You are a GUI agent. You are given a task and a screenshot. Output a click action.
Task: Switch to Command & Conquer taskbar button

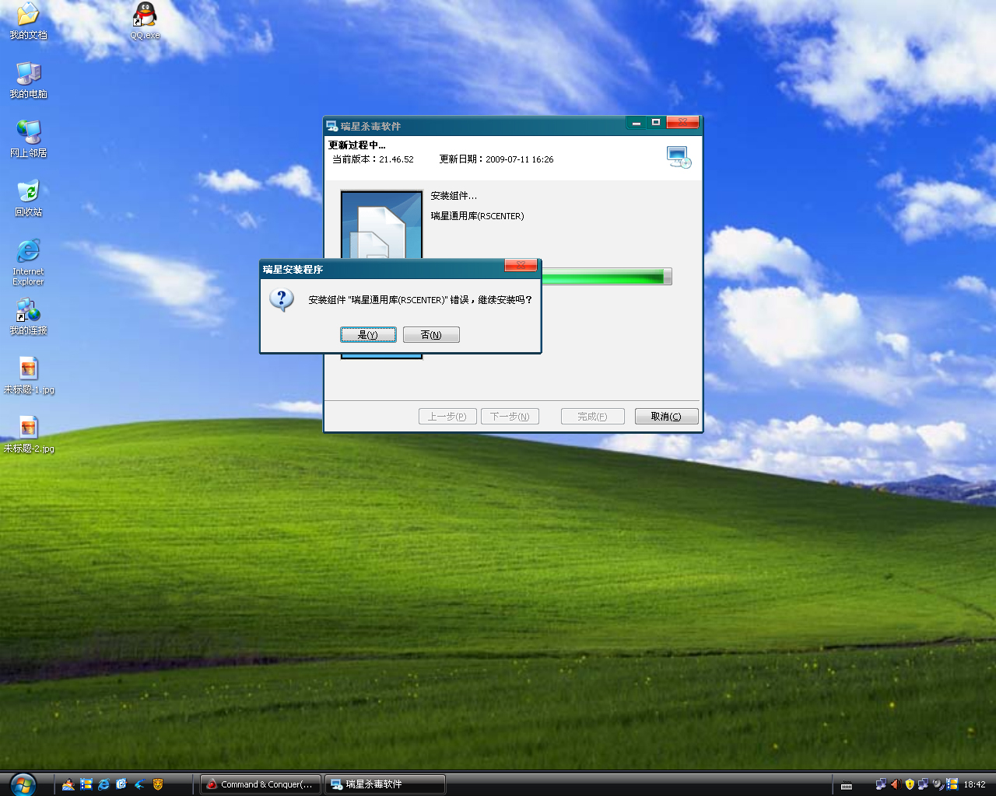(261, 784)
